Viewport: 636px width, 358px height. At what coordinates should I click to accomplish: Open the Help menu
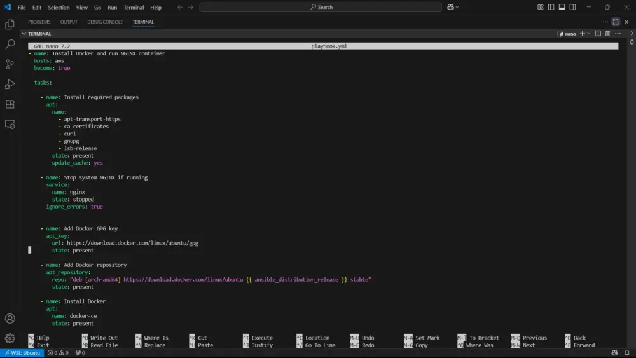coord(156,7)
